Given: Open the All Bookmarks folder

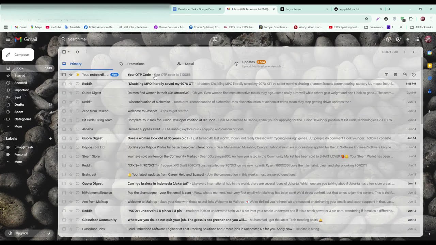Looking at the screenshot, I should pos(421,27).
